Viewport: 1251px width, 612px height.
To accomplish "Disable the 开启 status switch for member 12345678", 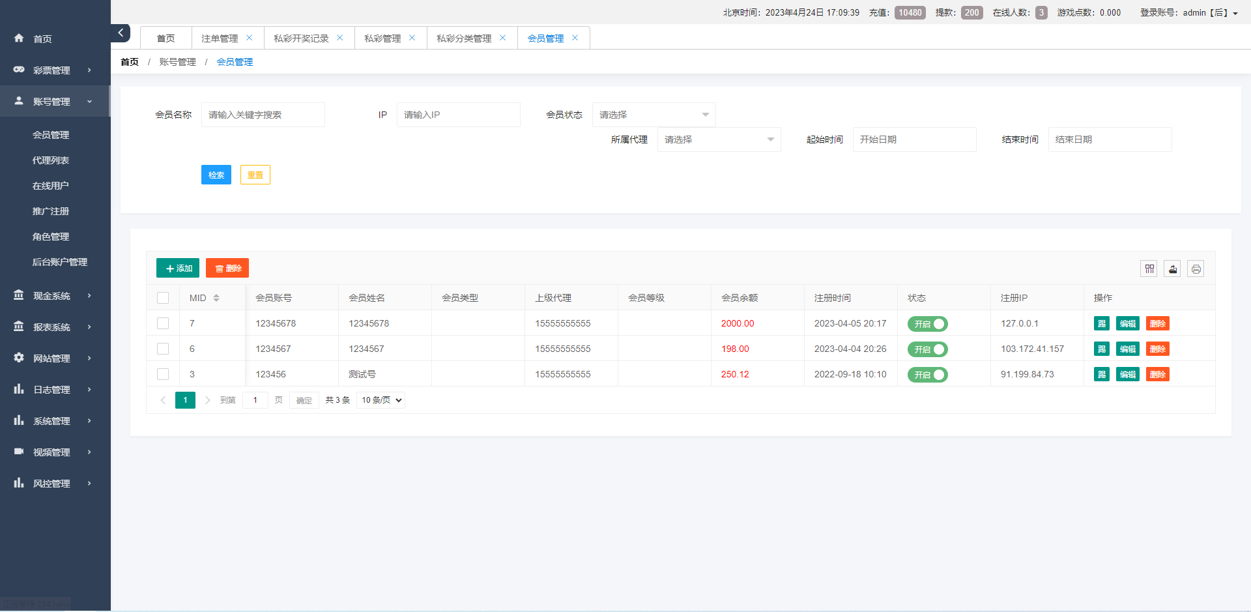I will pyautogui.click(x=927, y=323).
